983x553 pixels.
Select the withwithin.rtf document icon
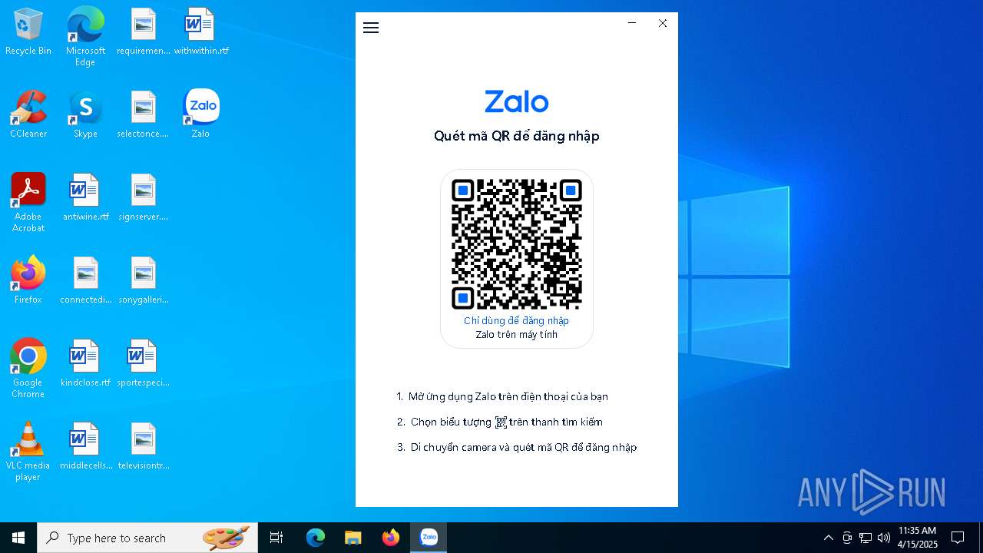pyautogui.click(x=201, y=32)
